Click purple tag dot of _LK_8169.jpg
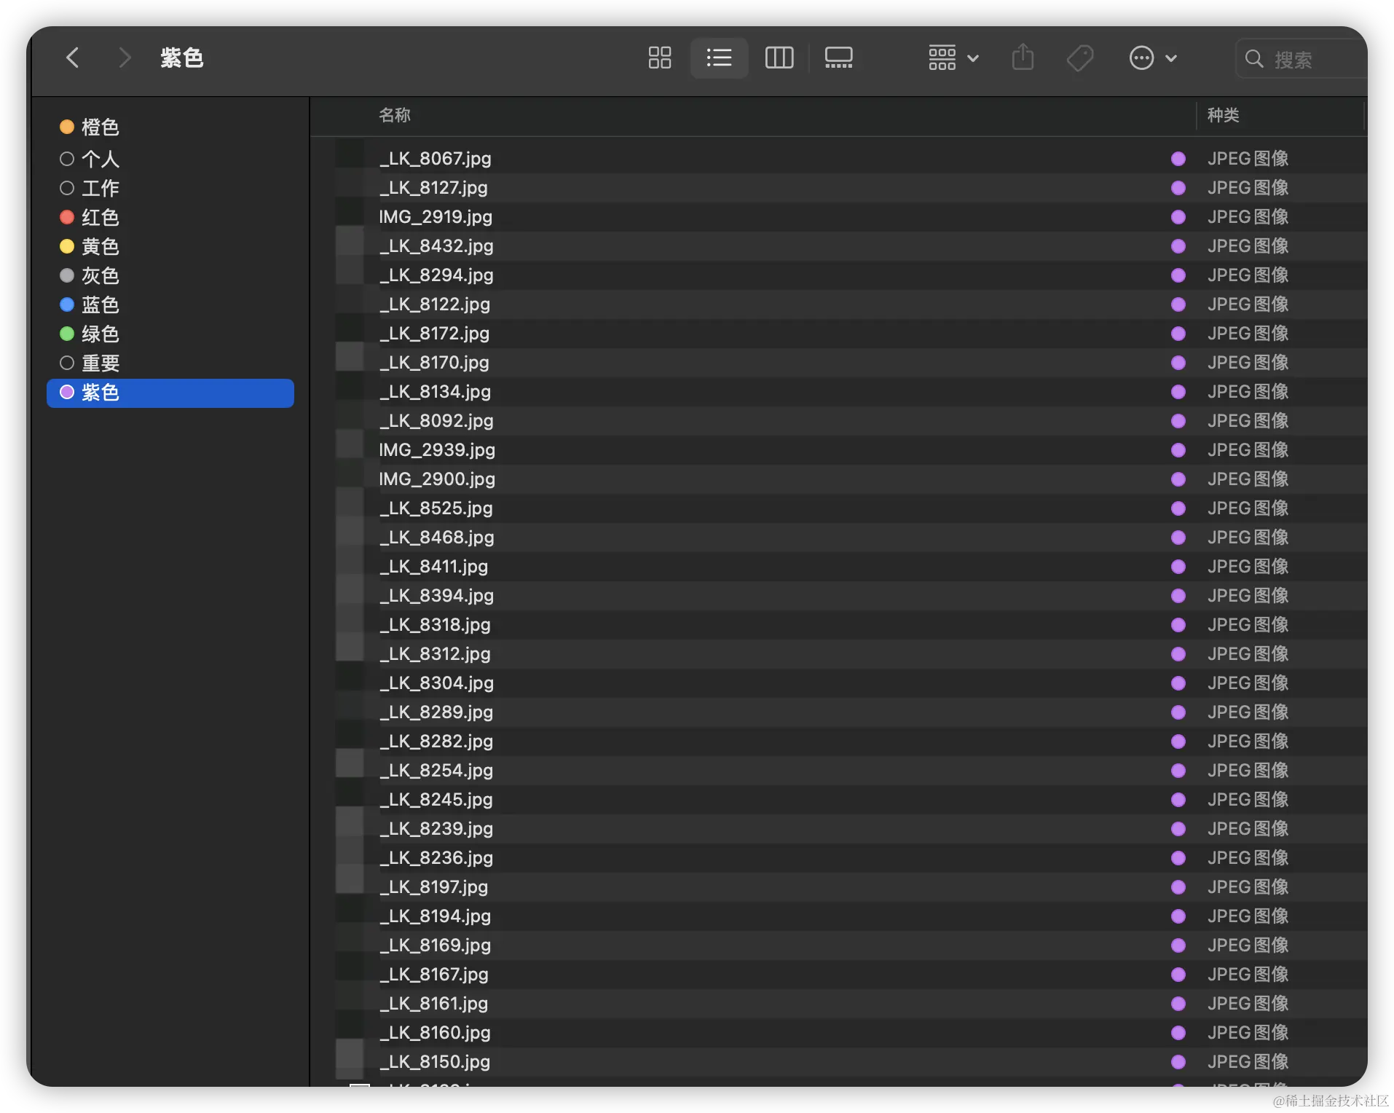The height and width of the screenshot is (1113, 1394). click(x=1178, y=945)
